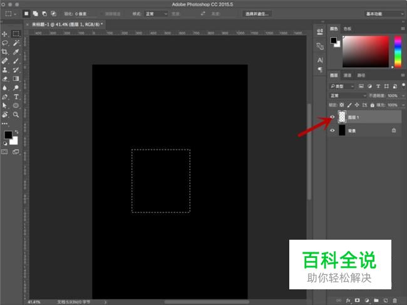Open the Character panel icon in dock
This screenshot has height=305, width=407.
[320, 60]
